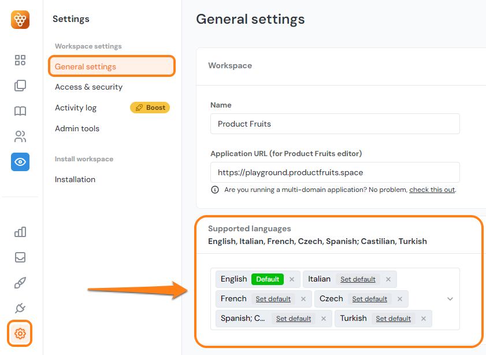Open the settings gear icon

pos(20,334)
